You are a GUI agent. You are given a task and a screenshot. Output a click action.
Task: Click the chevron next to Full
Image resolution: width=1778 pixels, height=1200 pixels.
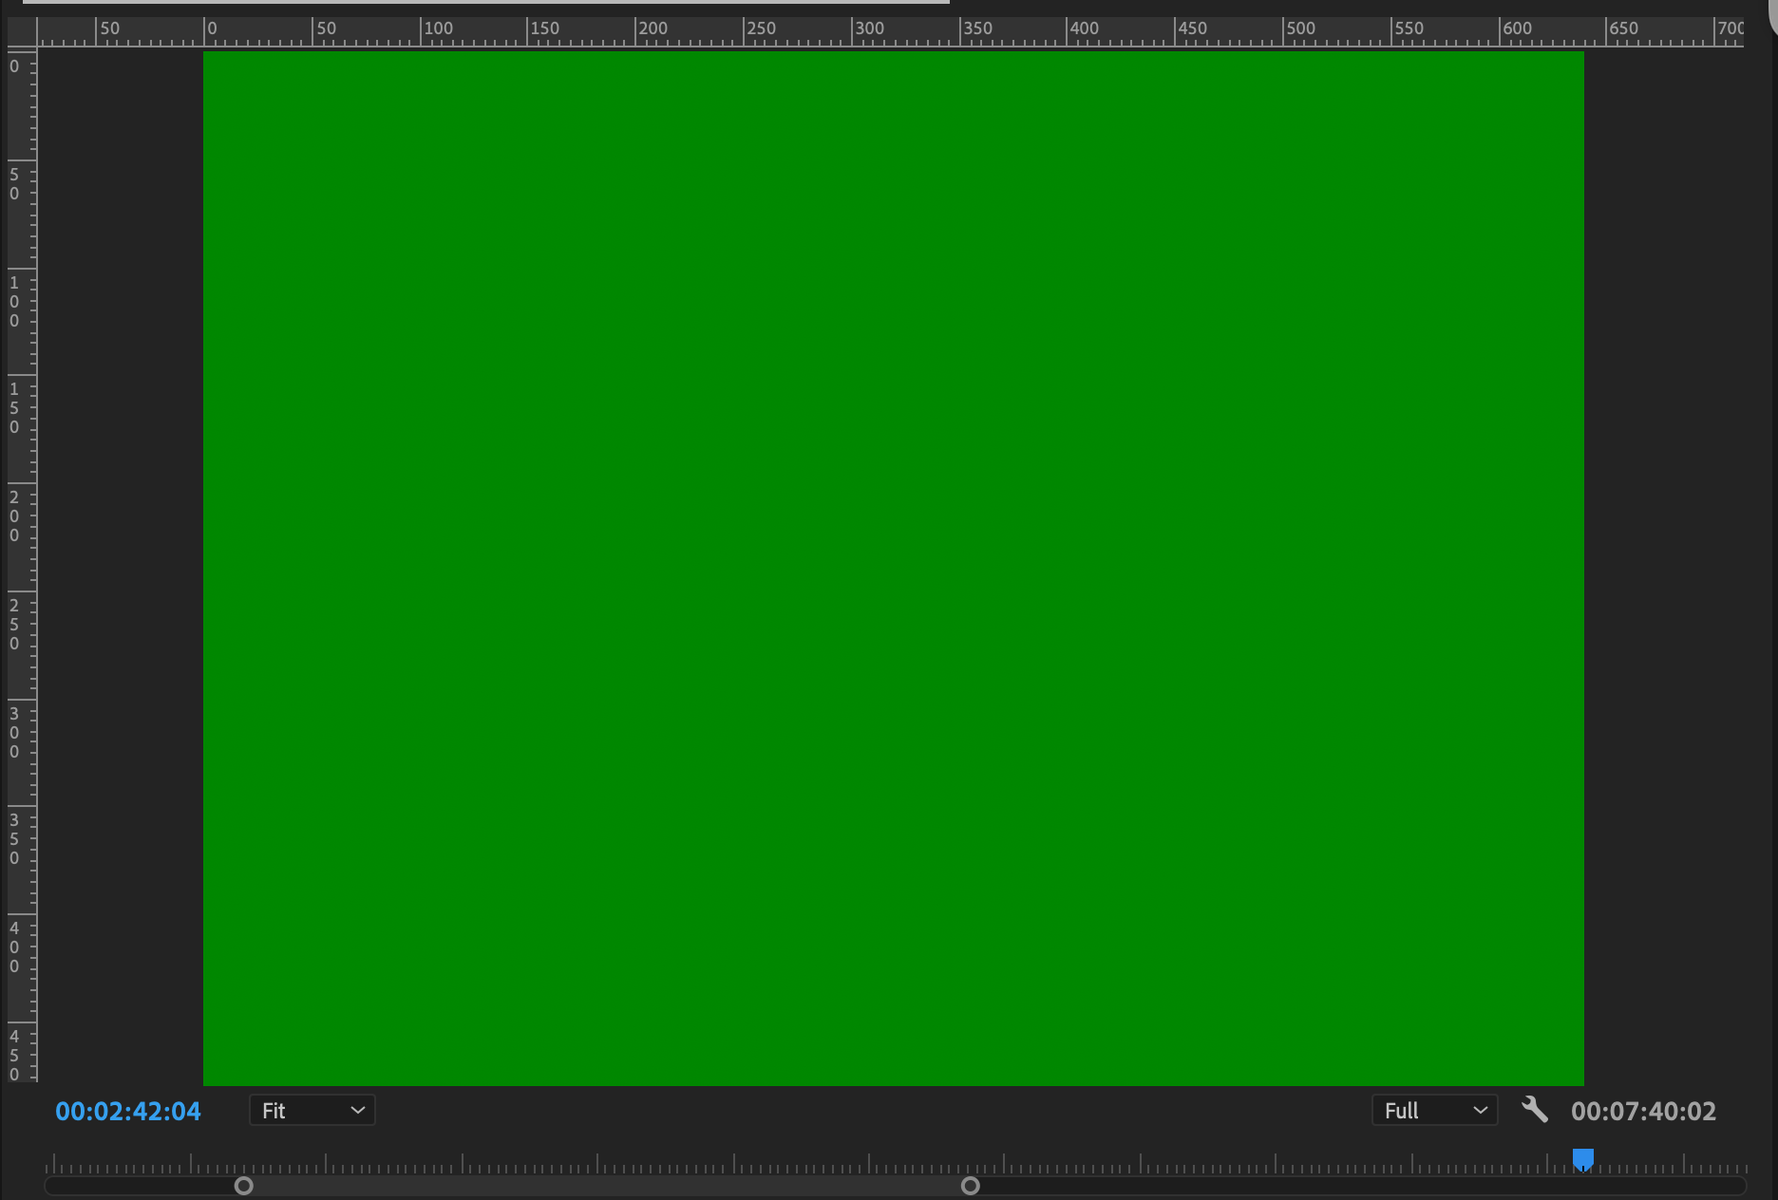pyautogui.click(x=1479, y=1110)
